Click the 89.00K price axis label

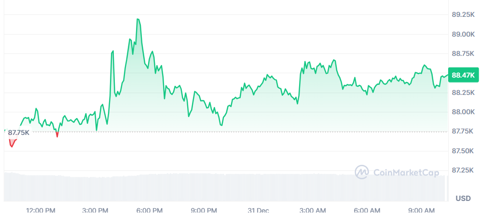click(463, 34)
